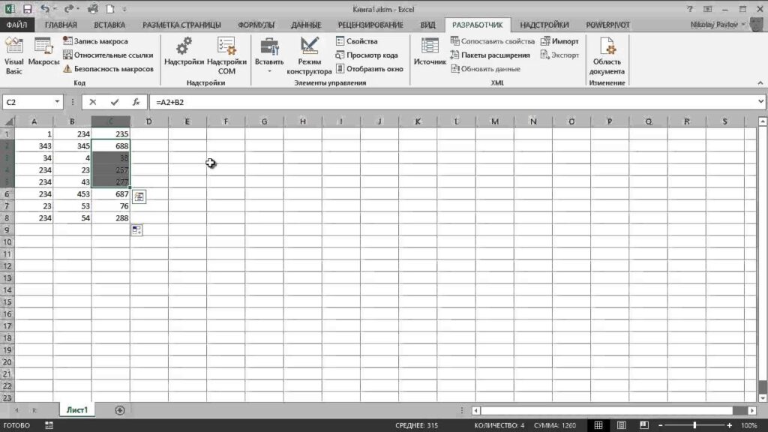Click Запись макроса to record macro

[95, 41]
